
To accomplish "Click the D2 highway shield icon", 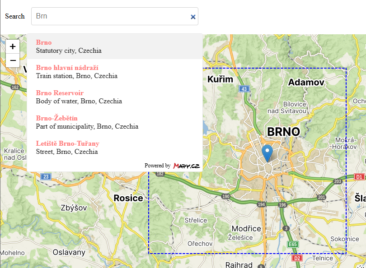I will click(296, 259).
